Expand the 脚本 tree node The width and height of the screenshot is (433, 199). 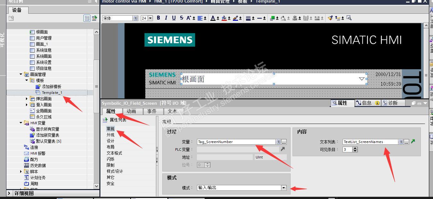[21, 172]
